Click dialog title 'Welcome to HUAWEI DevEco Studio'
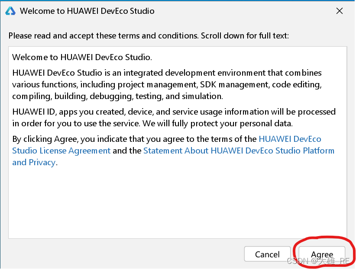Viewport: 356px width, 269px height. pyautogui.click(x=87, y=11)
